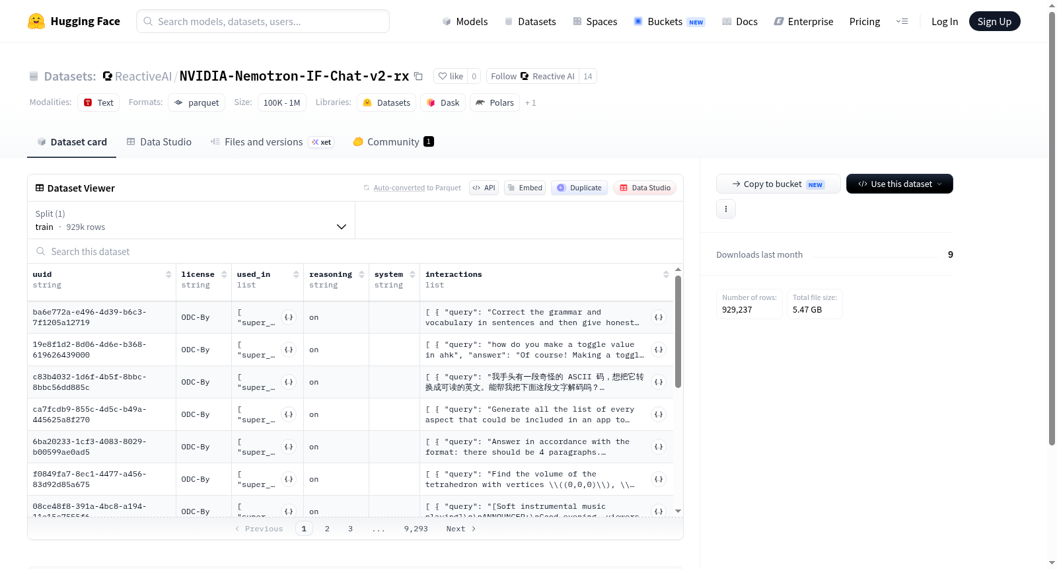Viewport: 1057px width, 569px height.
Task: Click the Duplicate button
Action: [x=579, y=188]
